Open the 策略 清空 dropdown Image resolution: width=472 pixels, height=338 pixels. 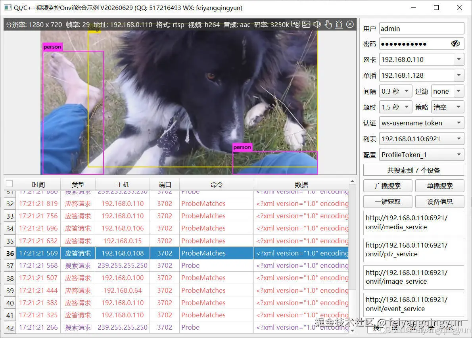point(447,107)
